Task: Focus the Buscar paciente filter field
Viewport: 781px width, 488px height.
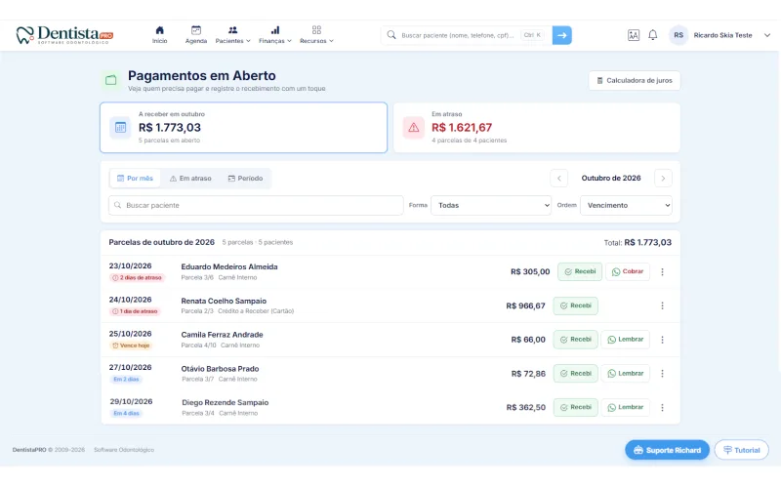Action: tap(256, 205)
